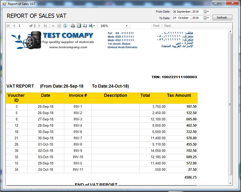Open the export save dropdown
This screenshot has width=241, height=192.
pos(92,26)
